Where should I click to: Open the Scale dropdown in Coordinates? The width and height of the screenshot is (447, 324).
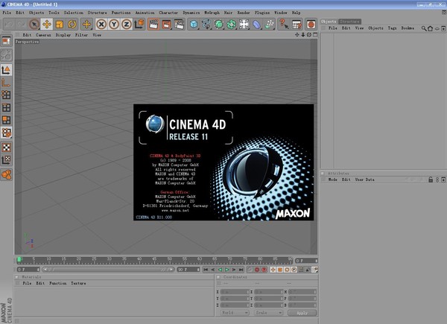[x=268, y=313]
